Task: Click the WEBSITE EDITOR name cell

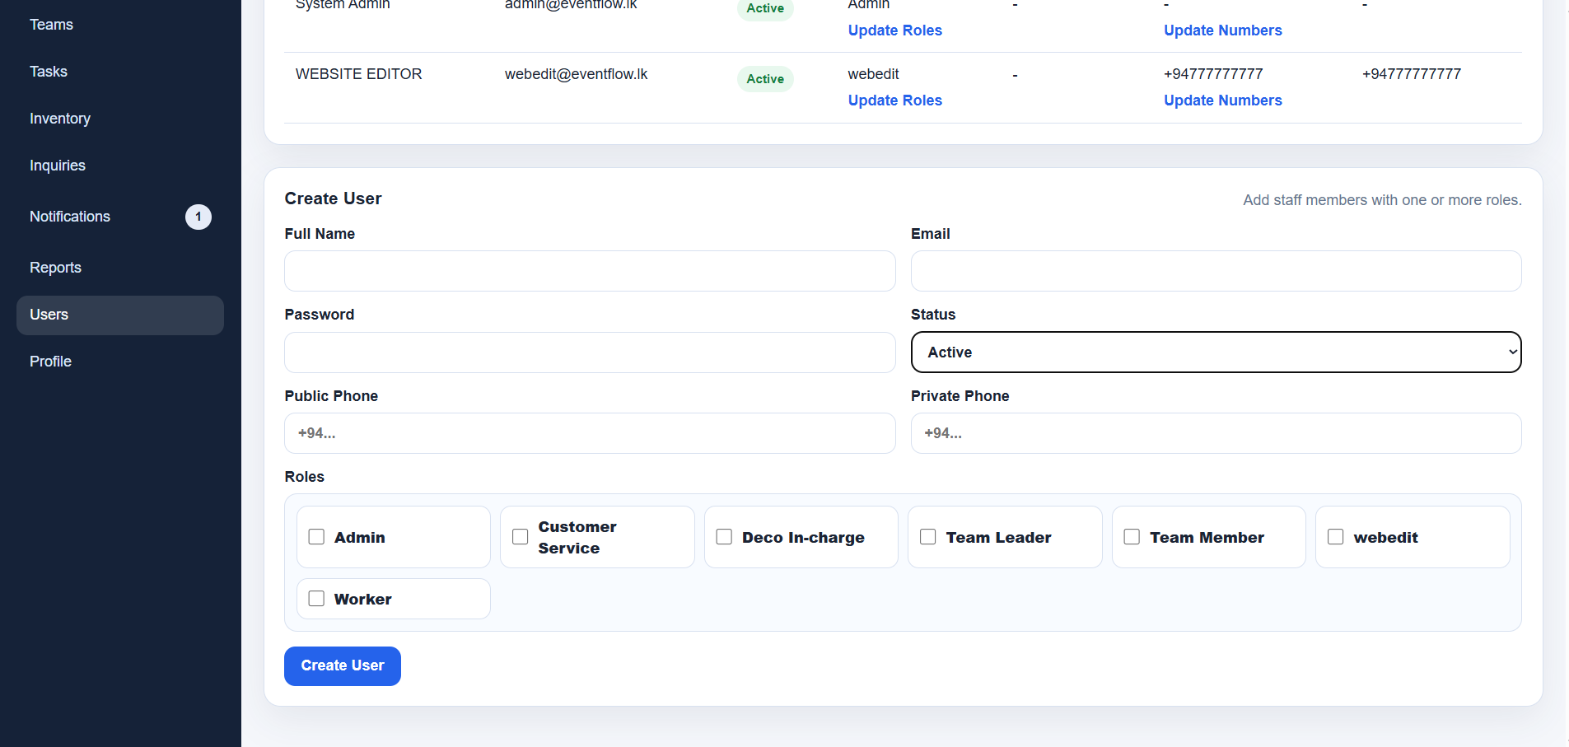Action: (x=358, y=74)
